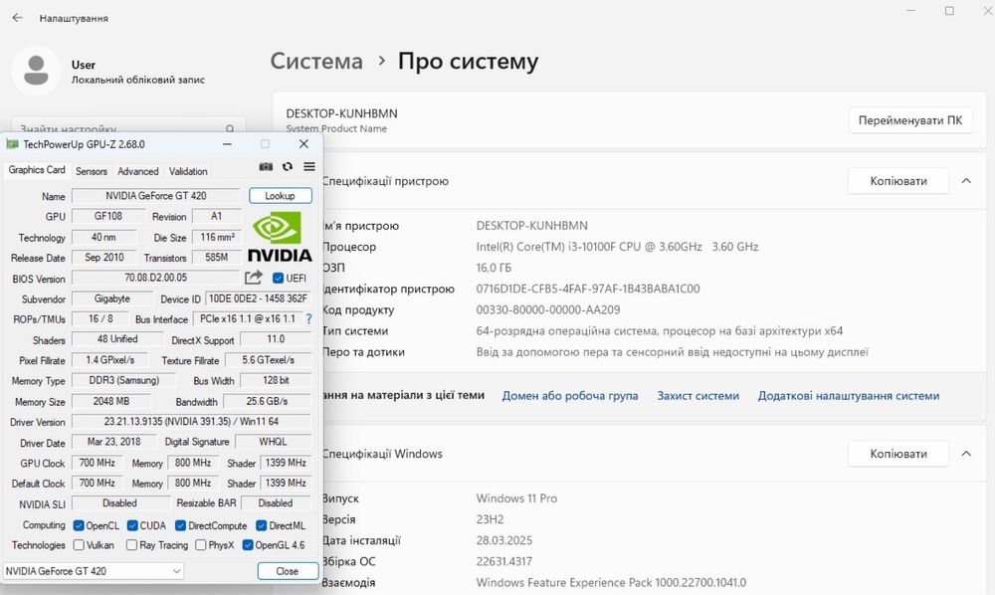Click Перейменувати ПК button
Image resolution: width=995 pixels, height=595 pixels.
click(910, 119)
